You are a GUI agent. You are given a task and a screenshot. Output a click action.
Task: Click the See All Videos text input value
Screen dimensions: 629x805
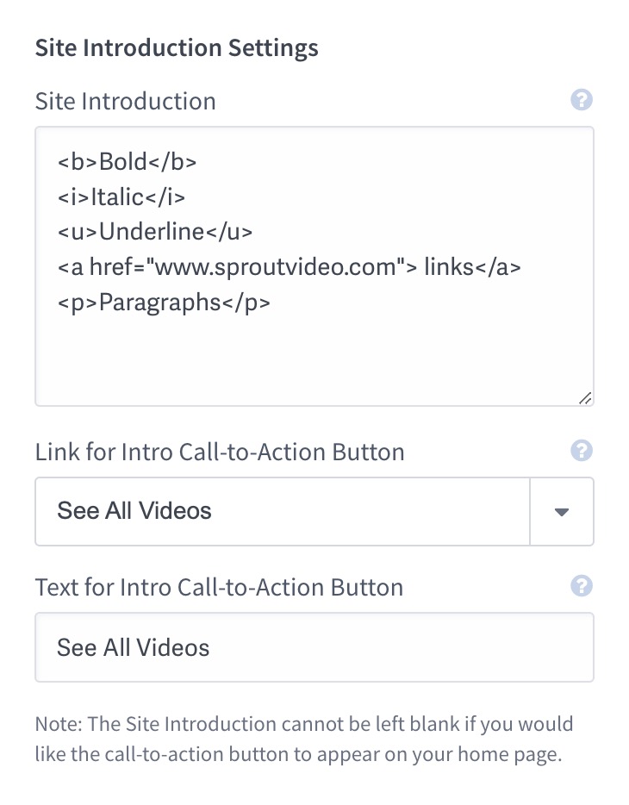[x=131, y=647]
